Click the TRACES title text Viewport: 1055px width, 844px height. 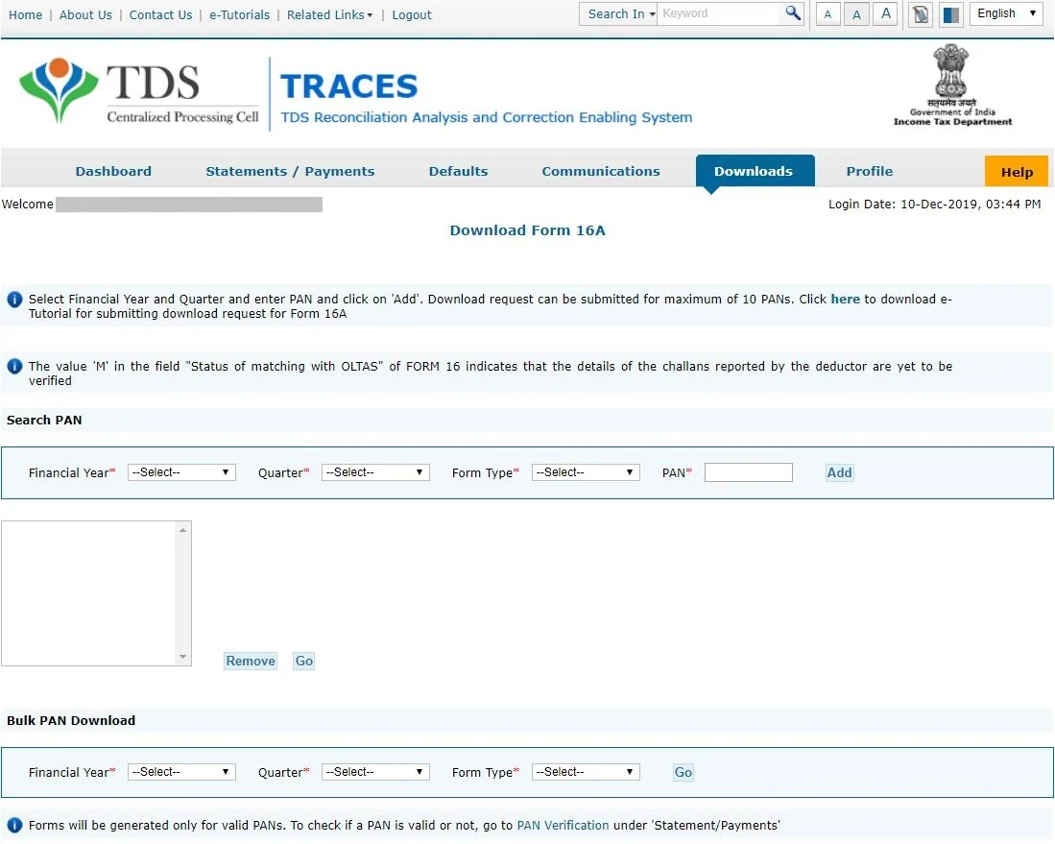(348, 86)
